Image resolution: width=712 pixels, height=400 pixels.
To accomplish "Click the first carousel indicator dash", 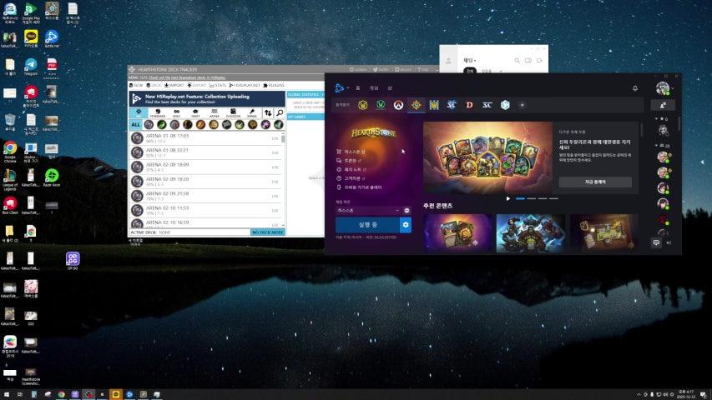I will tap(520, 198).
